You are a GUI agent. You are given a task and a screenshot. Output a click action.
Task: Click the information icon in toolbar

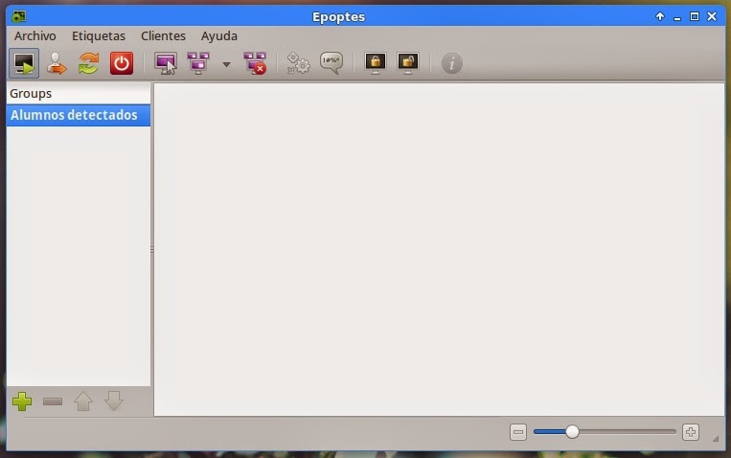tap(452, 63)
